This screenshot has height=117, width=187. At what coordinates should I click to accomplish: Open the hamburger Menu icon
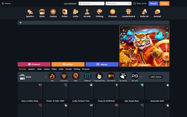click(x=3, y=3)
